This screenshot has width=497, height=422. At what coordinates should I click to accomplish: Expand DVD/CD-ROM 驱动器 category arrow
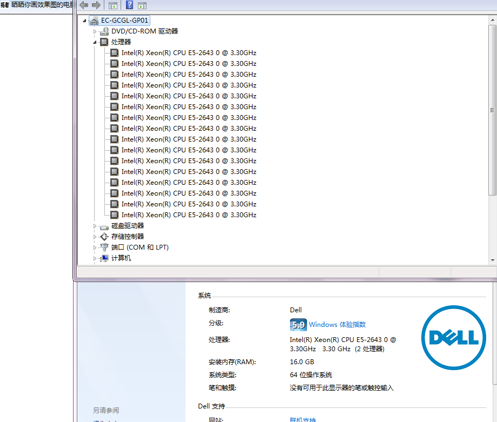pos(95,31)
